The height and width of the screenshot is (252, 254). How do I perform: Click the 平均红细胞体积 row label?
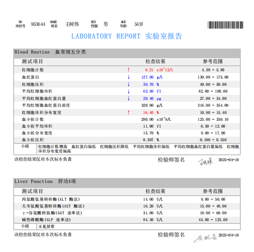coord(37,91)
